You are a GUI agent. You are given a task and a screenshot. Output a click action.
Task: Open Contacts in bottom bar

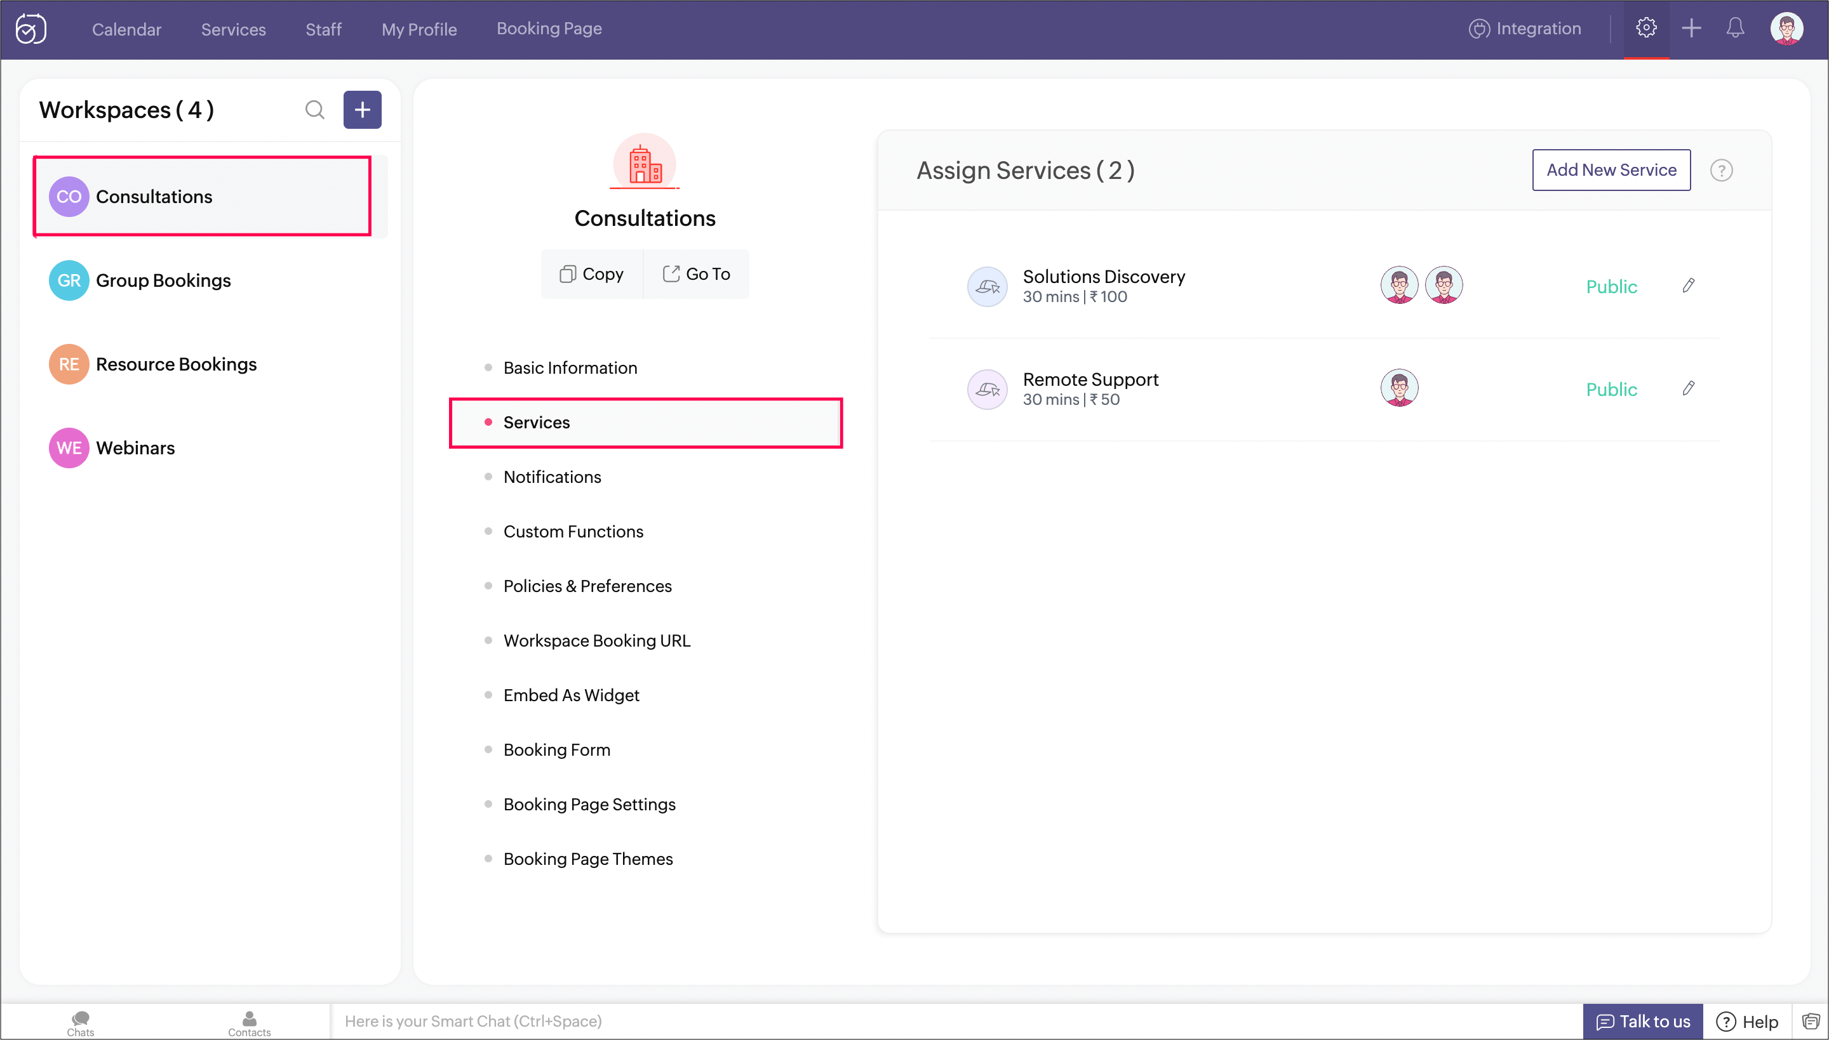[249, 1023]
